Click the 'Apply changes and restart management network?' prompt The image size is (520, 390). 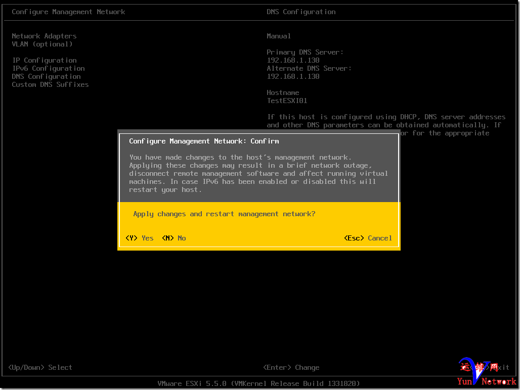[x=224, y=214]
